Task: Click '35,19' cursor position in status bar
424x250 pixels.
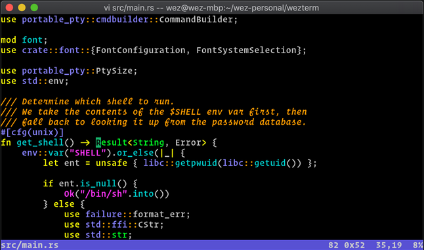Action: pyautogui.click(x=389, y=245)
